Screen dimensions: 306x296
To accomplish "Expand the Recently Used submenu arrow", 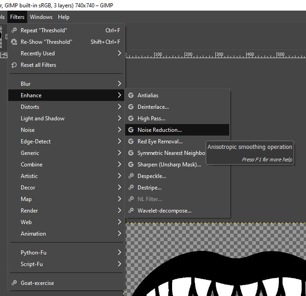I will 120,53.
